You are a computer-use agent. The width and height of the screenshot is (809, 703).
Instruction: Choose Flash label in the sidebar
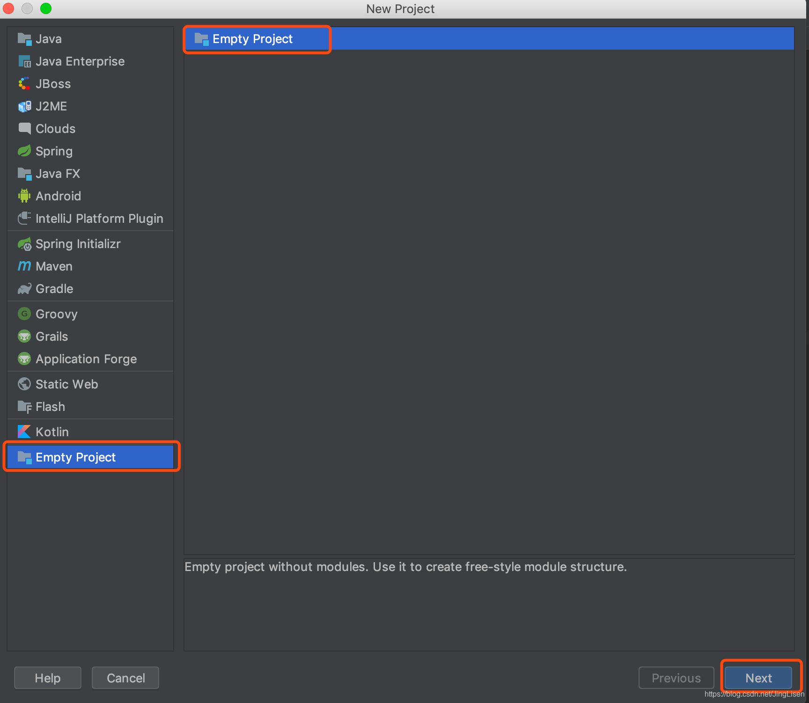[51, 407]
